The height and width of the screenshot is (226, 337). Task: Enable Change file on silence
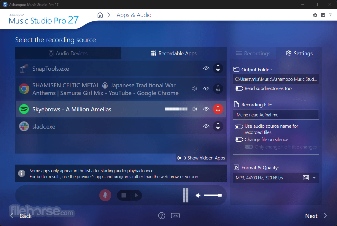[x=239, y=140]
